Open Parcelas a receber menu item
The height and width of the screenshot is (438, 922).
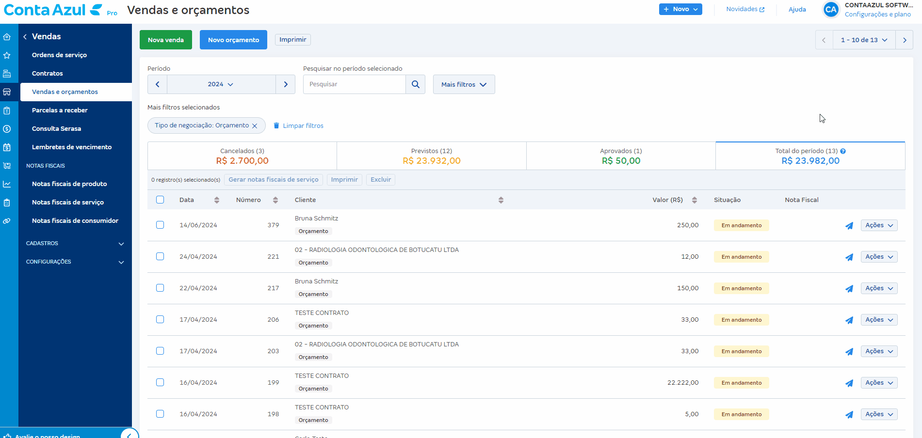point(60,110)
